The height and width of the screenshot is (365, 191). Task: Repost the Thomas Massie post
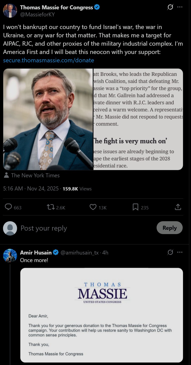pos(51,207)
